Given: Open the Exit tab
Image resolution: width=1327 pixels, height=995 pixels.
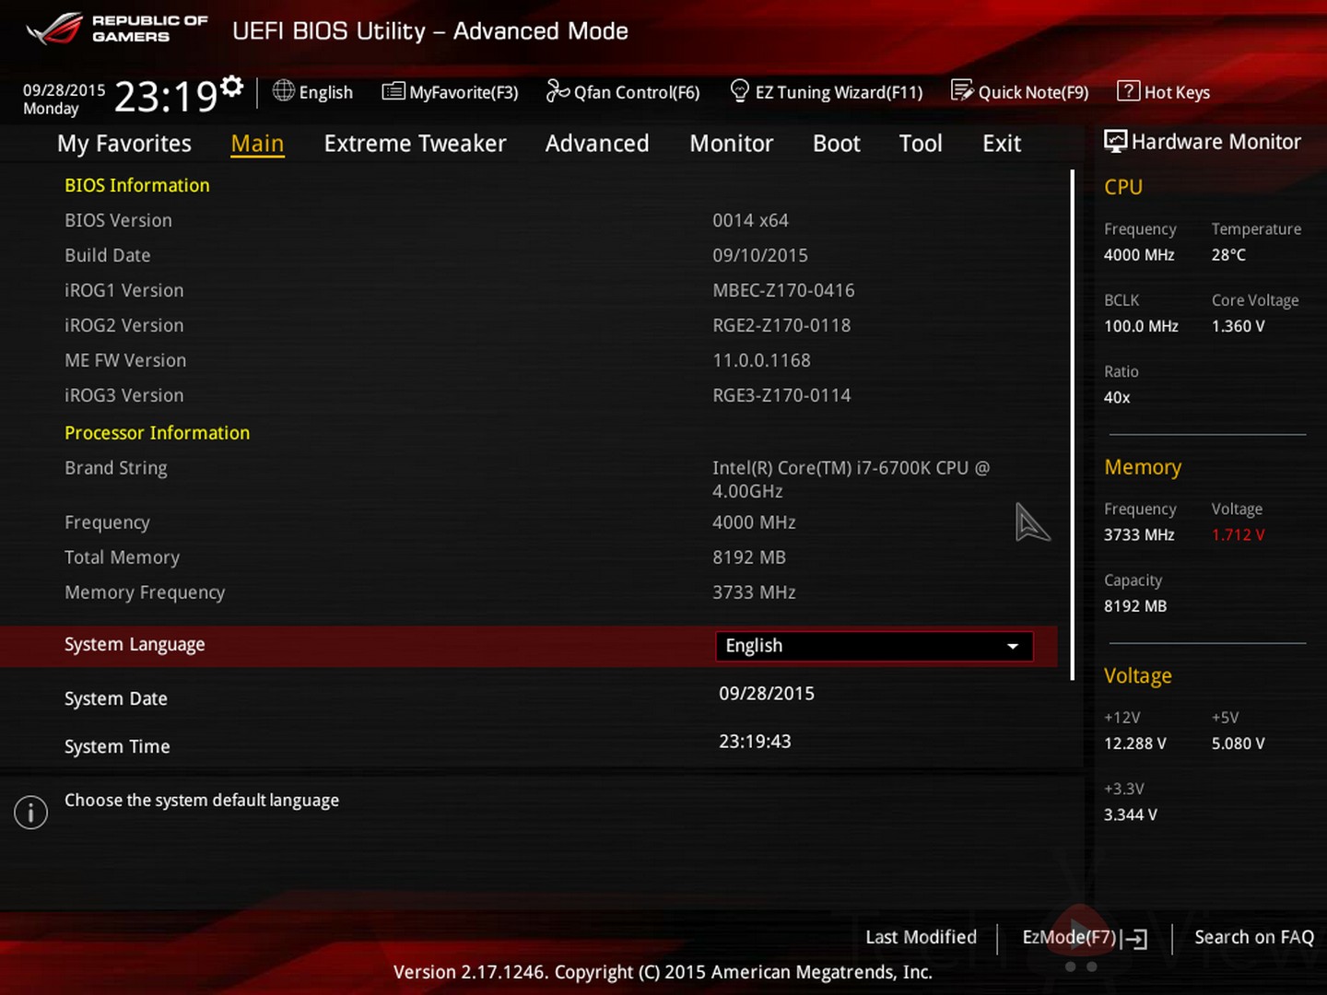Looking at the screenshot, I should pyautogui.click(x=1002, y=144).
